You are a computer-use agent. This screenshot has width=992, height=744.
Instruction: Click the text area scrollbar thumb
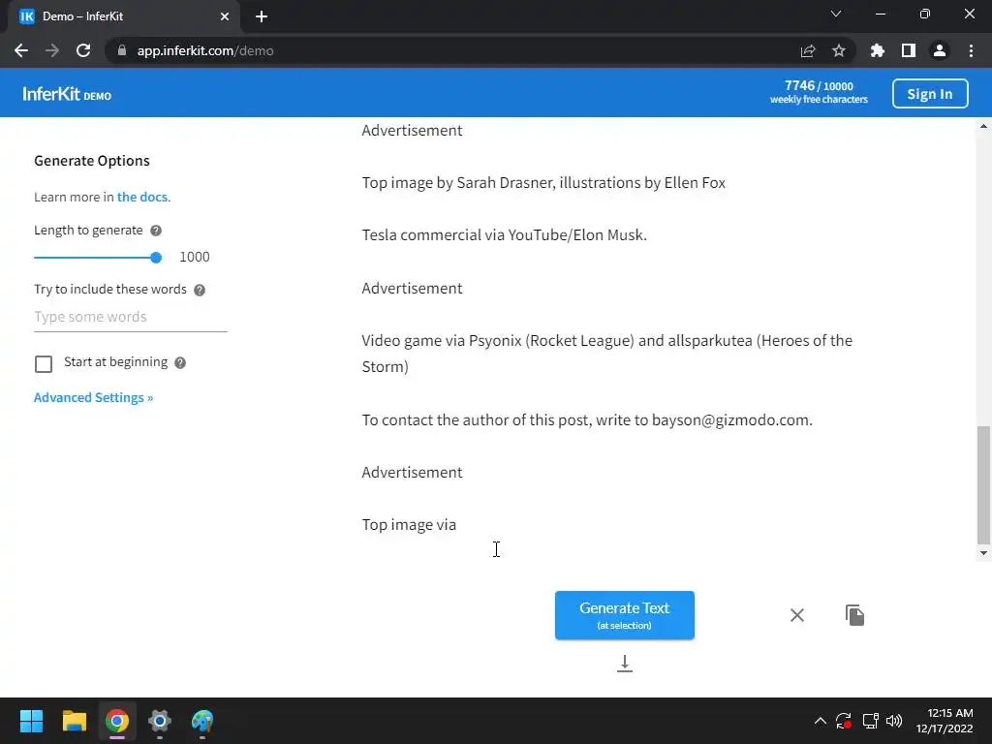[x=983, y=485]
